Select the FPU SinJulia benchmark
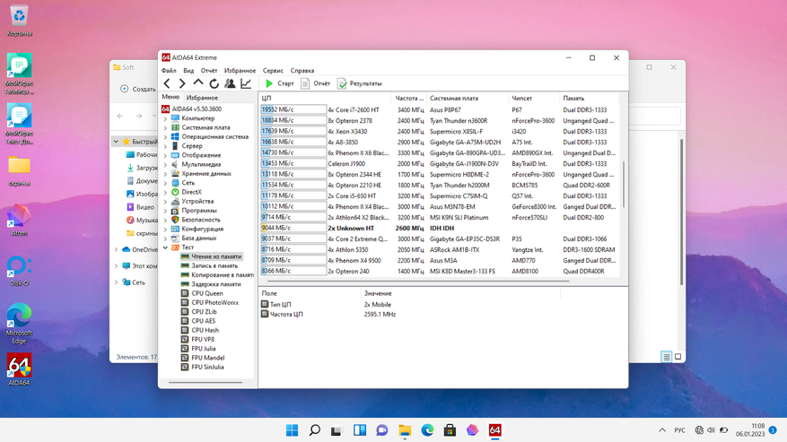This screenshot has width=787, height=442. point(202,368)
